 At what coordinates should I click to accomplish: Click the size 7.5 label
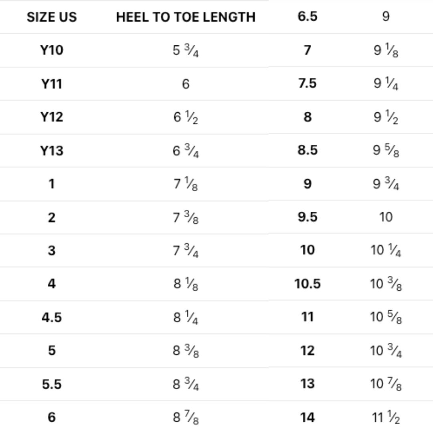pyautogui.click(x=308, y=83)
